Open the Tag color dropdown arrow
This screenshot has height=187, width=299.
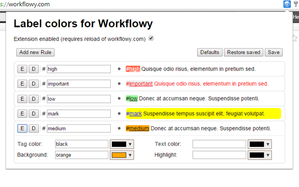click(x=130, y=144)
